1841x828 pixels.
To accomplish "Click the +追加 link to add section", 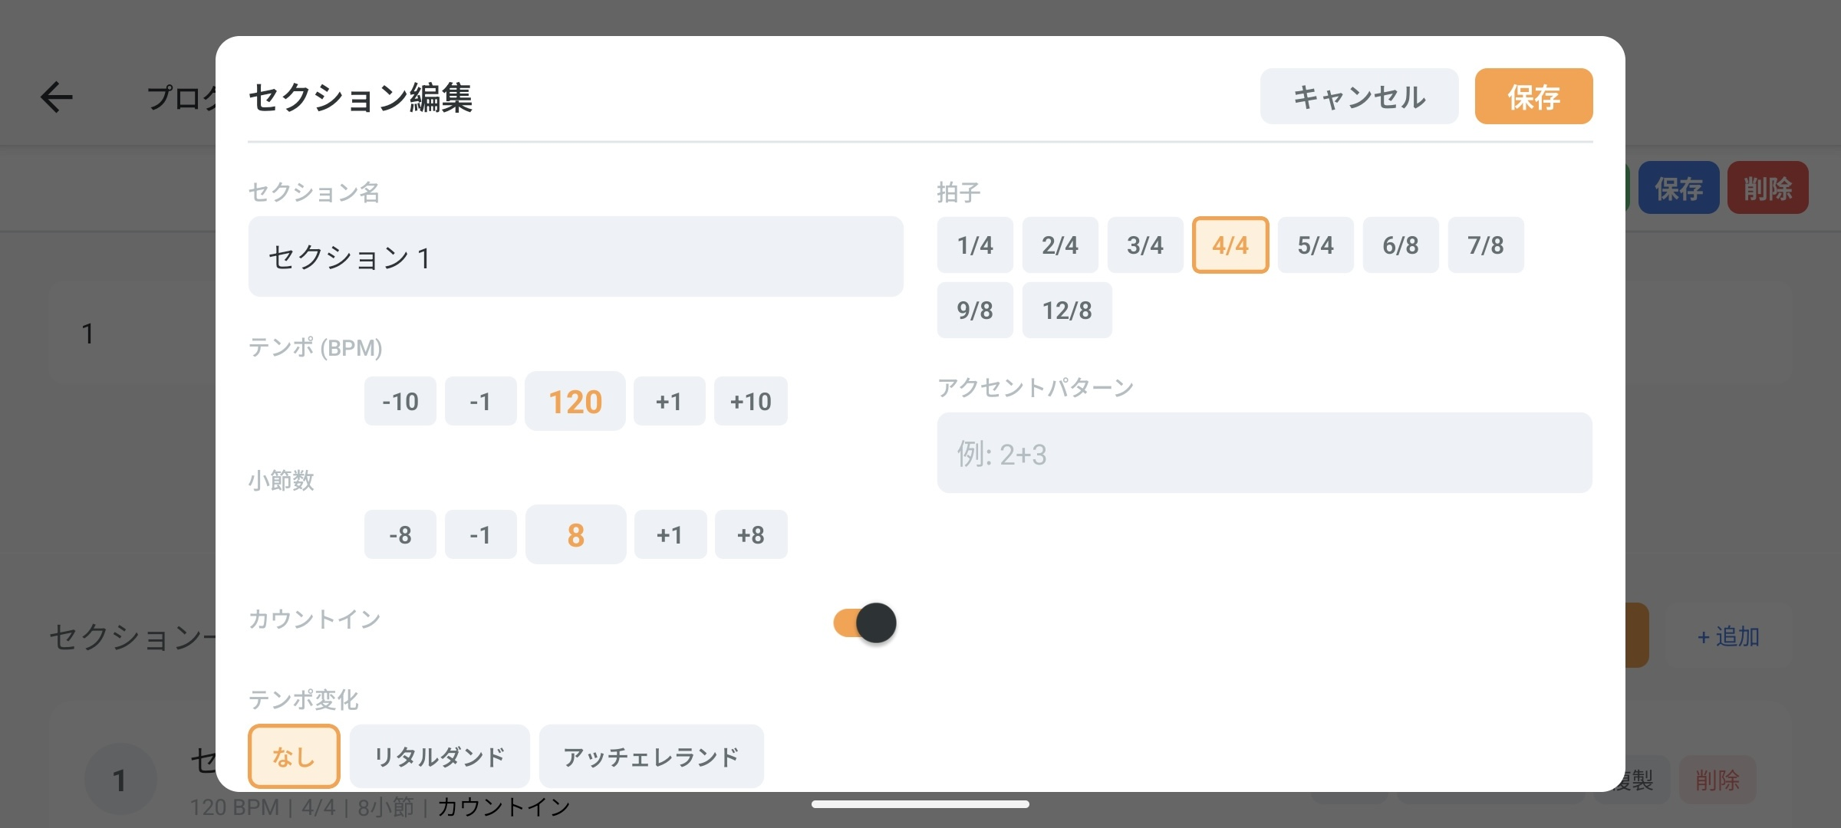I will 1725,636.
